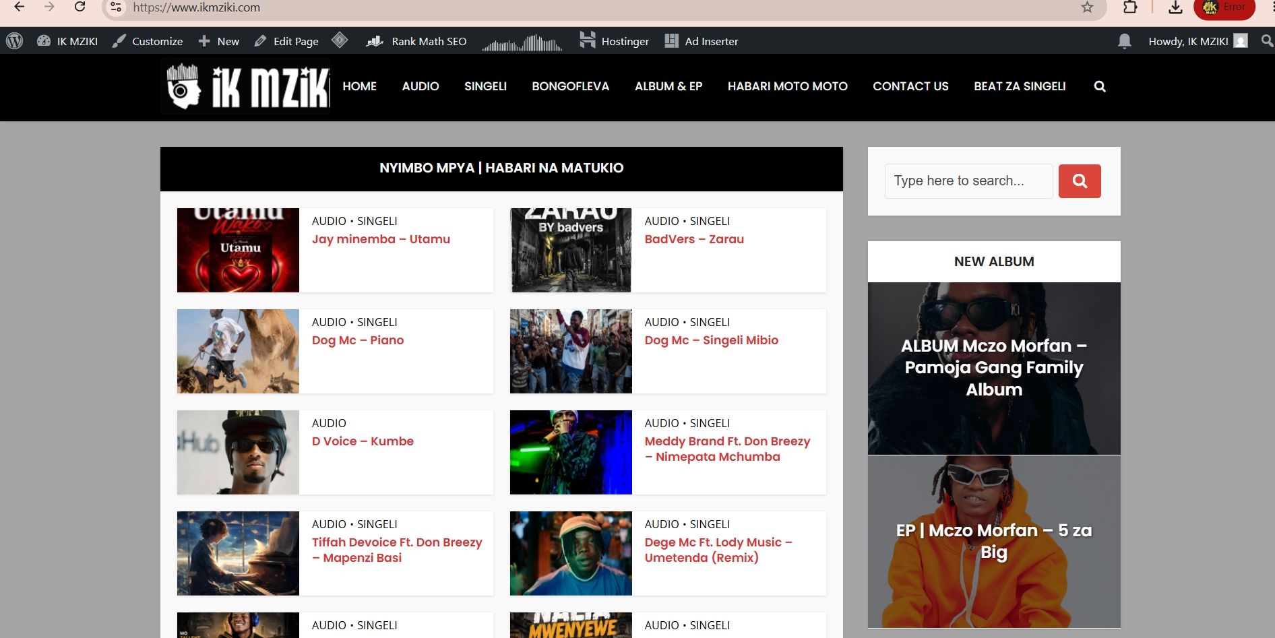Image resolution: width=1275 pixels, height=638 pixels.
Task: Open BONGOFLEVA navigation item
Action: point(571,86)
